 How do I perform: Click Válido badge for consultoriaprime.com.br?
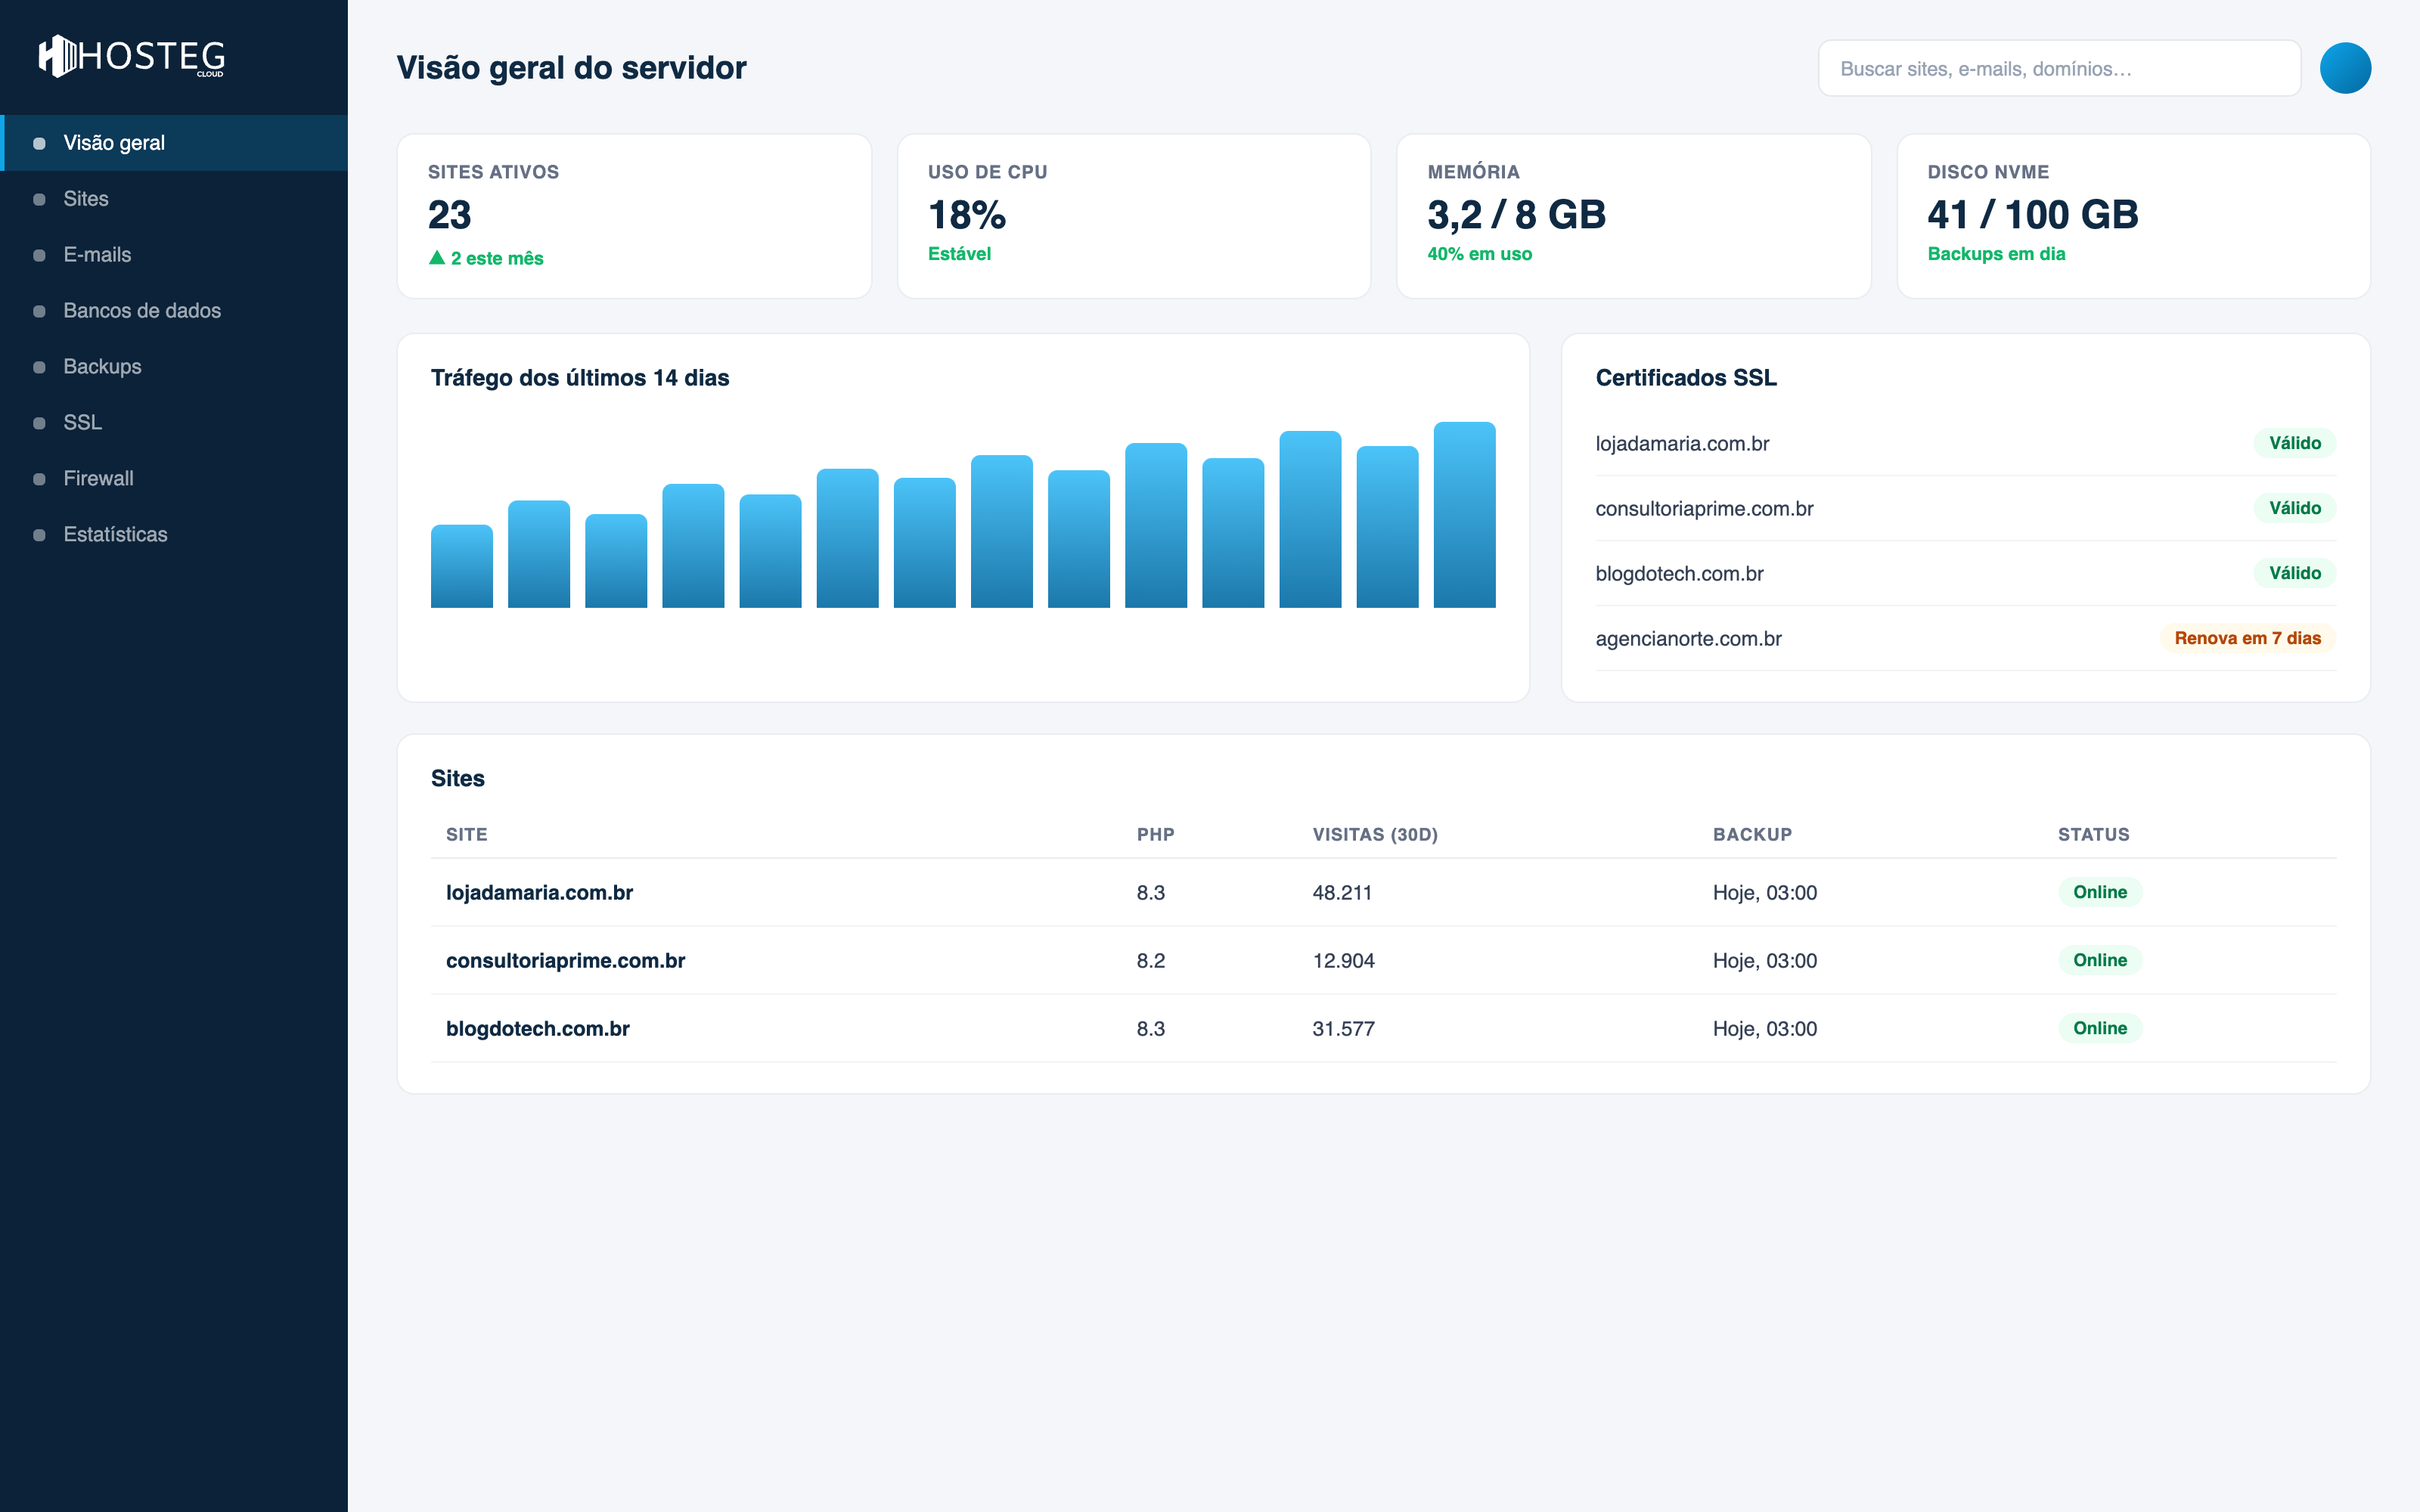(2294, 508)
